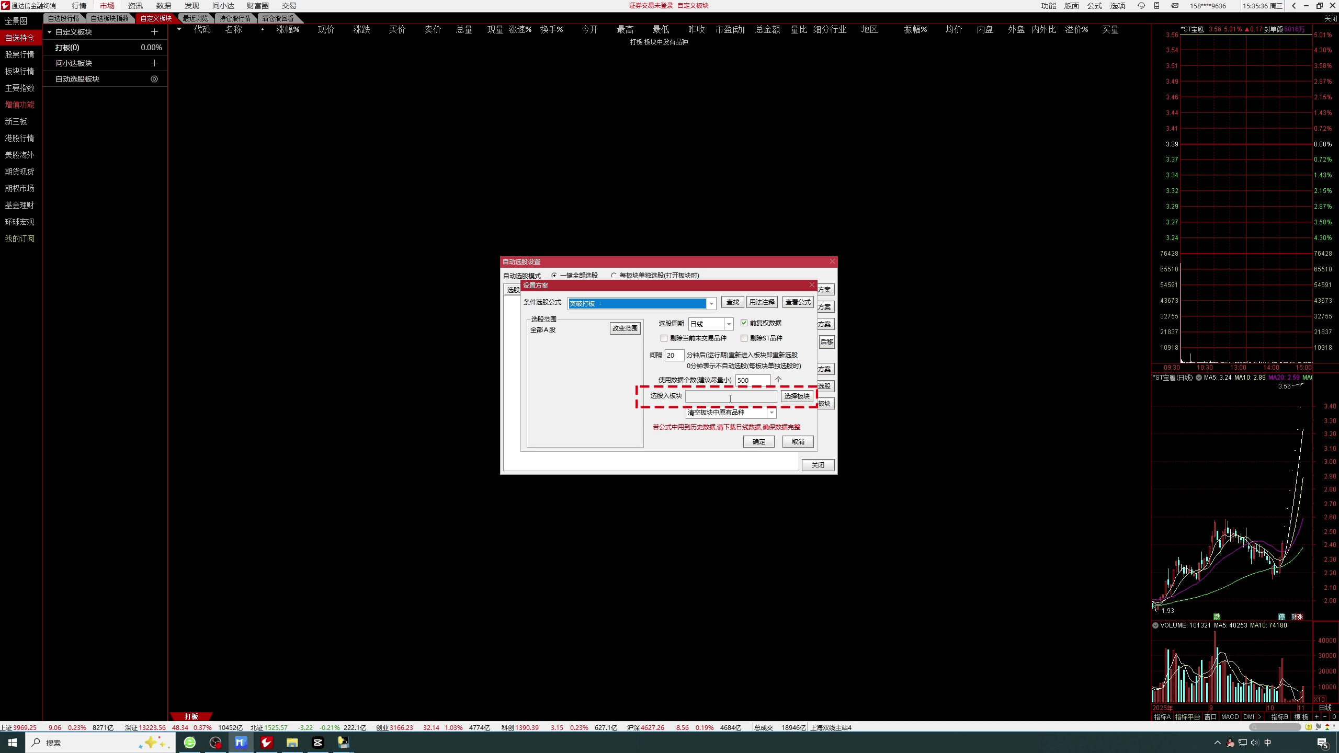Click plus icon beside 问小达板块
This screenshot has height=753, width=1339.
(x=154, y=63)
